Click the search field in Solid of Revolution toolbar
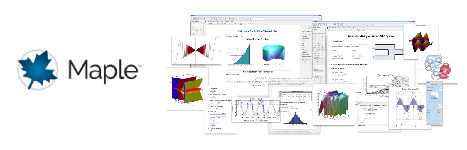Image resolution: width=467 pixels, height=150 pixels. (258, 19)
